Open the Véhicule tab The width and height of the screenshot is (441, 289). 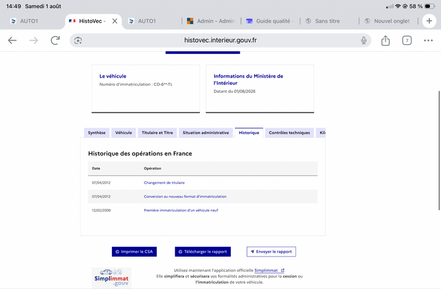[123, 133]
